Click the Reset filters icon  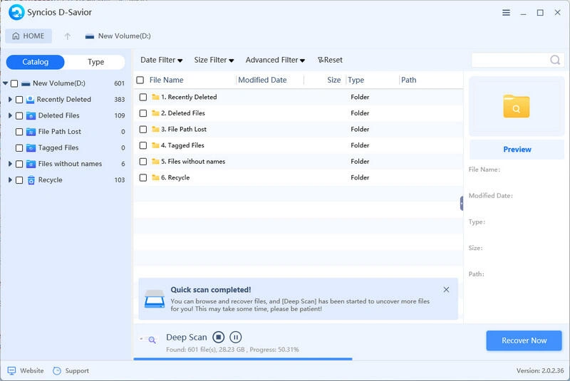pyautogui.click(x=321, y=61)
